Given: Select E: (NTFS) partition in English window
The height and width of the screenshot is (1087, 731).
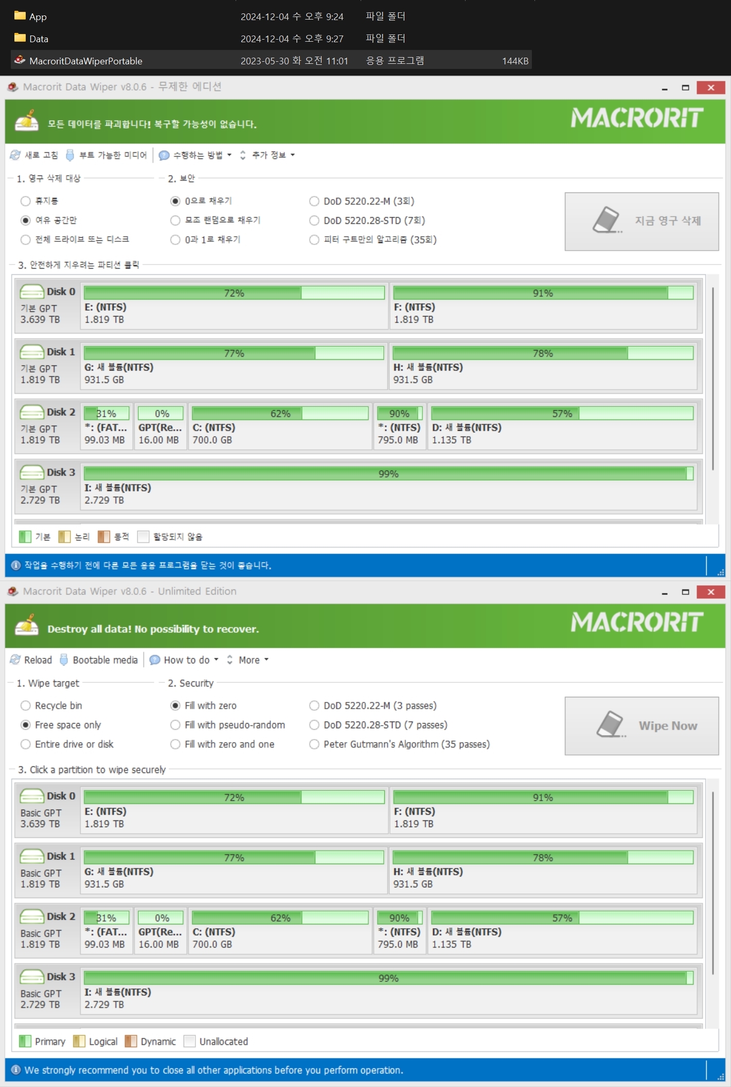Looking at the screenshot, I should [234, 810].
